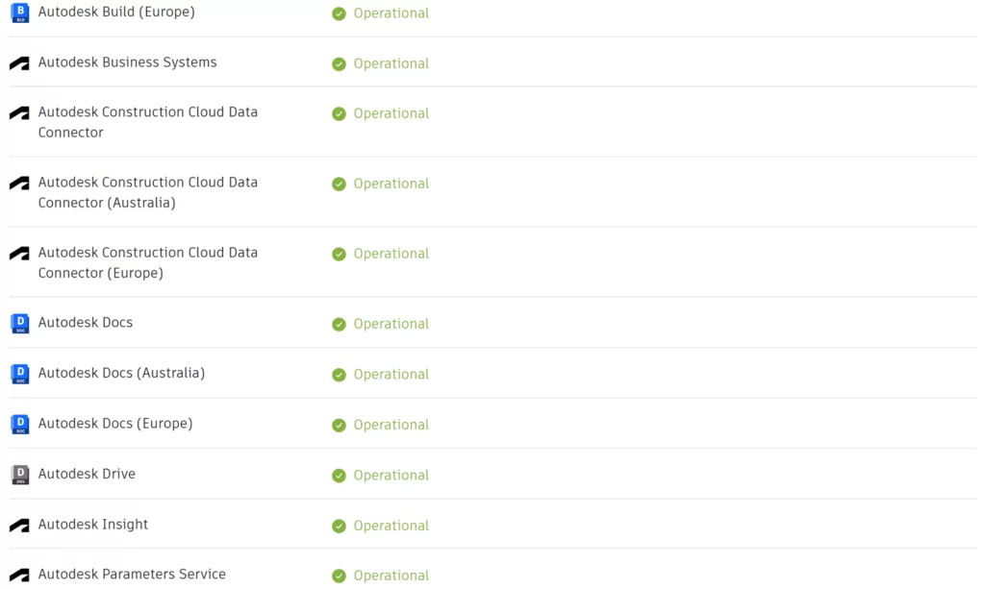Click the checkmark next to Autodesk Build (Europe)

tap(339, 14)
